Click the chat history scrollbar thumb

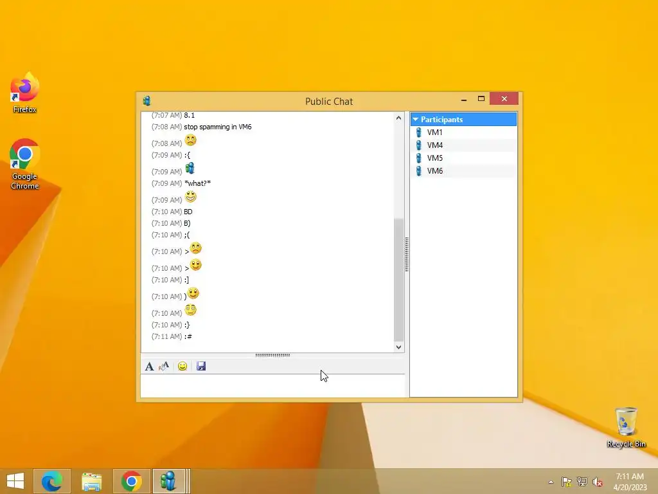click(398, 280)
